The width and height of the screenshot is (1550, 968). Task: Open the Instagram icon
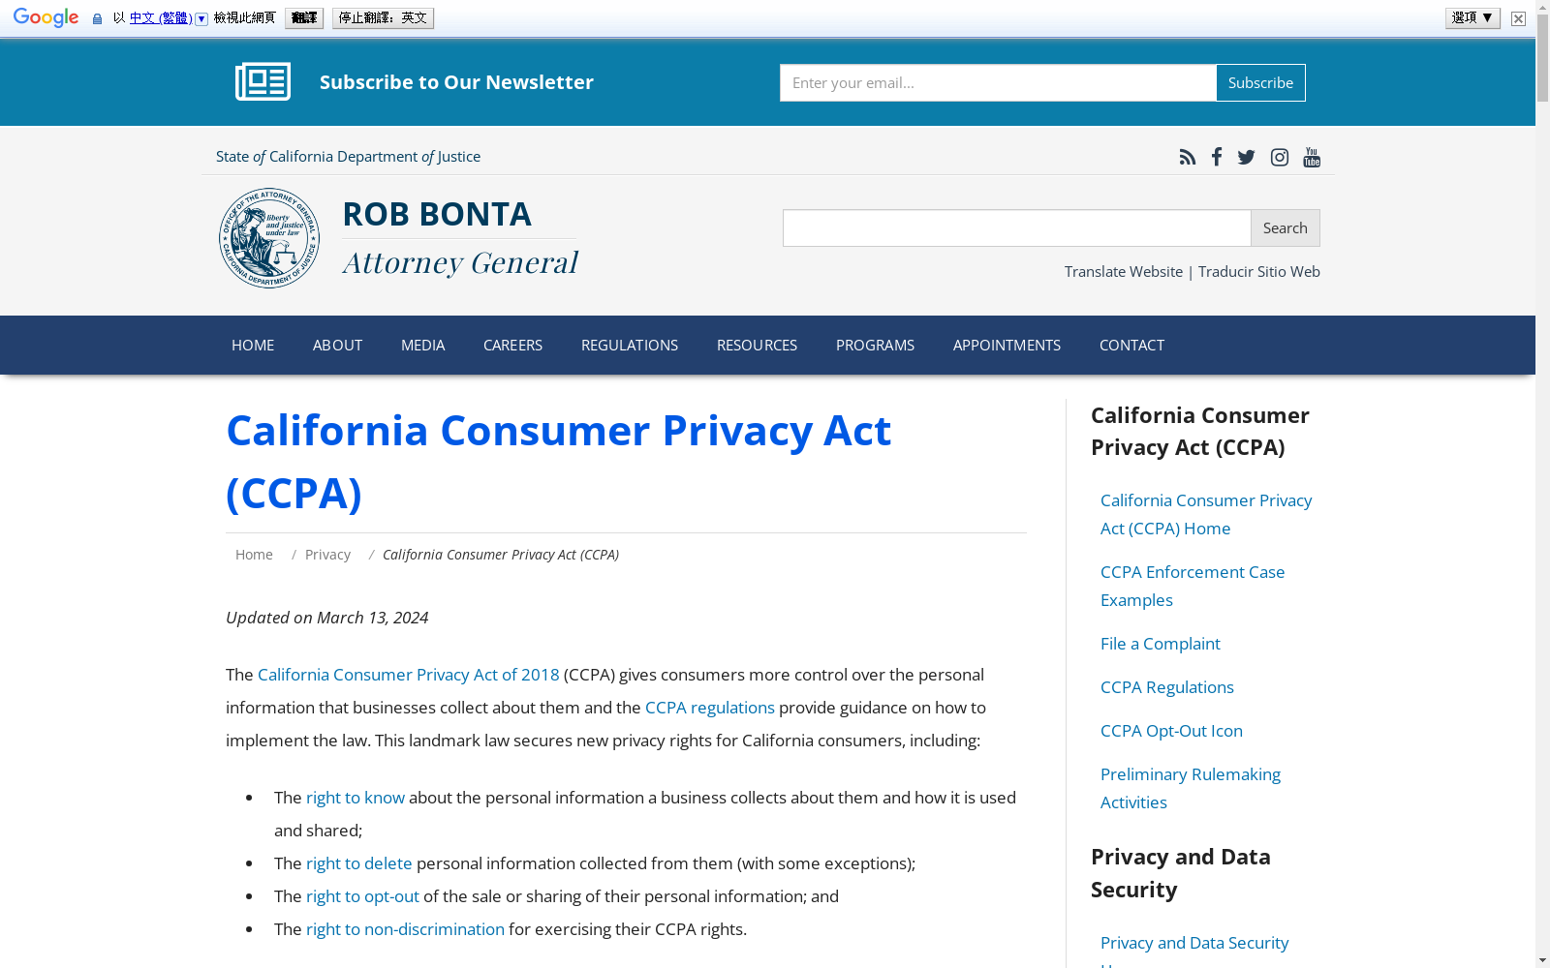[x=1280, y=157]
